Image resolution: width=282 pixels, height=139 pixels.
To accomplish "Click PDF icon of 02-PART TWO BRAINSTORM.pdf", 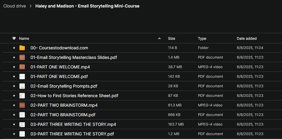I will coord(22,115).
